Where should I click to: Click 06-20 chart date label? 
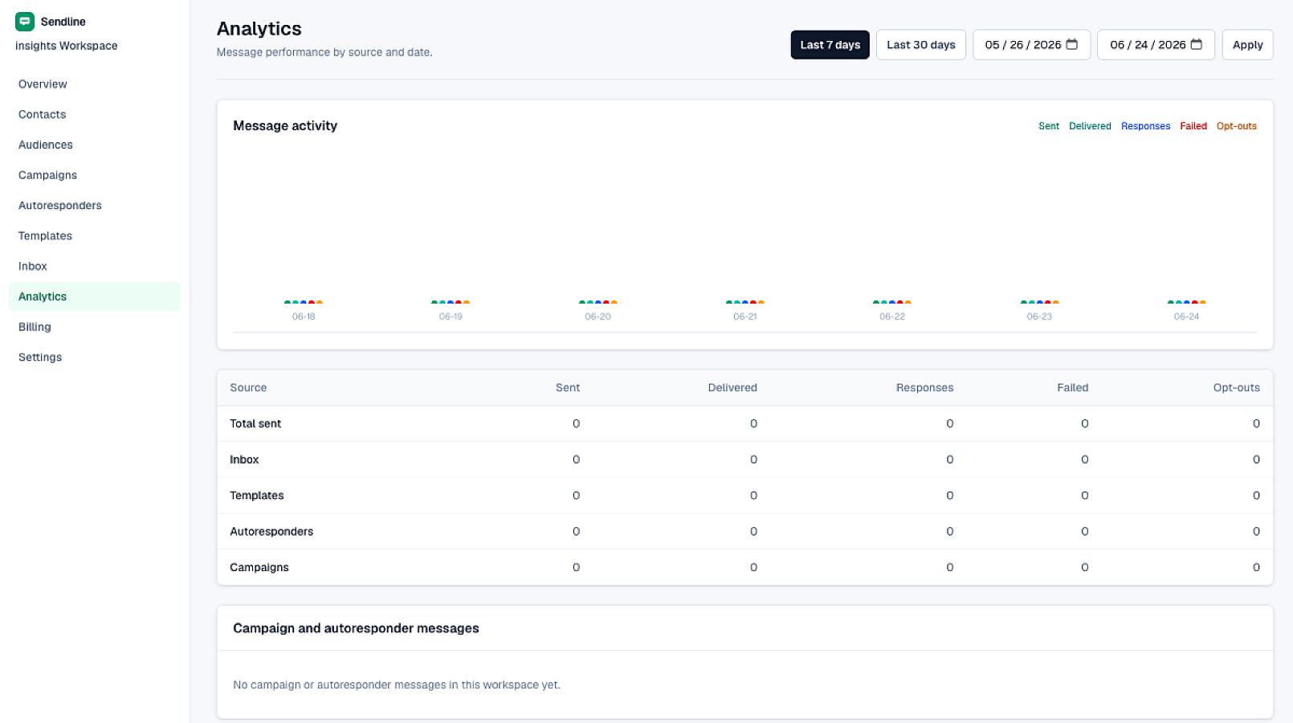click(x=598, y=317)
